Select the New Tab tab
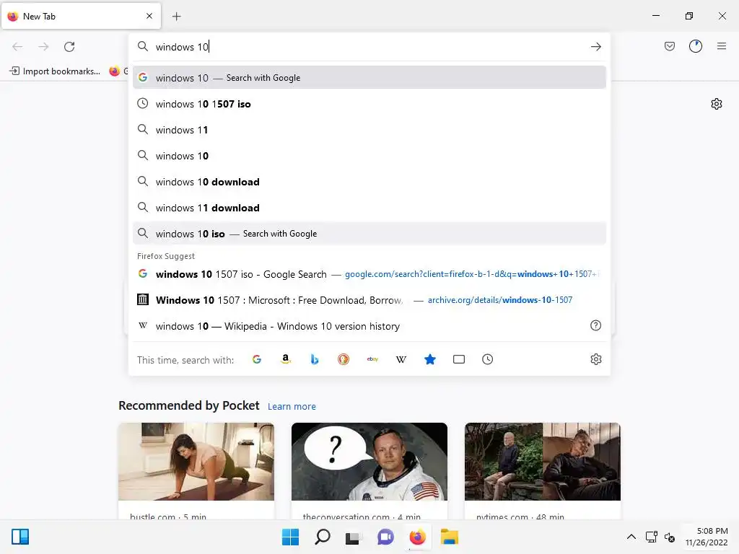Image resolution: width=739 pixels, height=554 pixels. [81, 16]
